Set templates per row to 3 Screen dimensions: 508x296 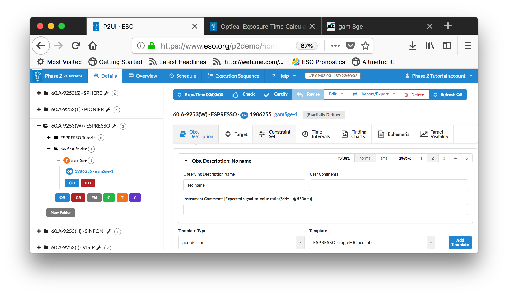coord(444,158)
